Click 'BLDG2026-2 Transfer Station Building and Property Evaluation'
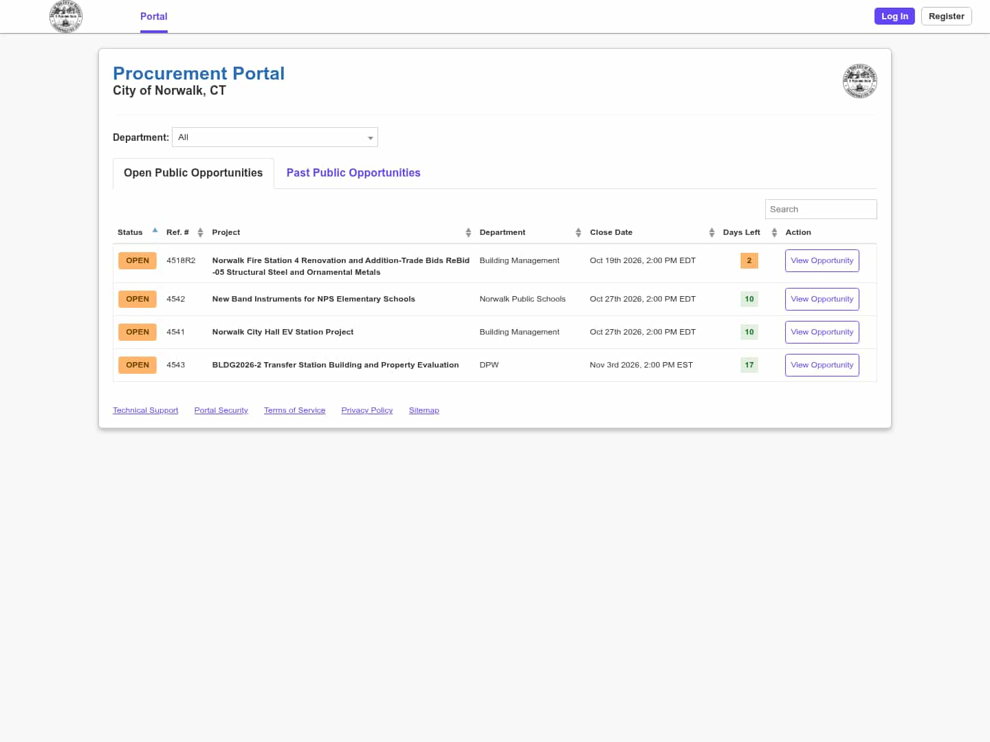 [x=335, y=366]
